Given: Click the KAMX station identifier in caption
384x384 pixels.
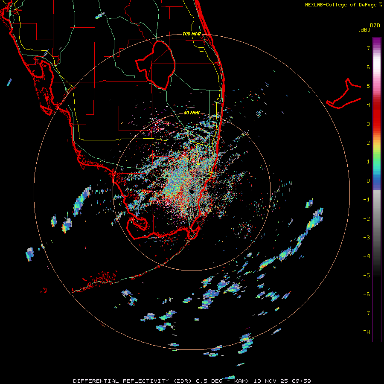Looking at the screenshot, I should pyautogui.click(x=242, y=381).
